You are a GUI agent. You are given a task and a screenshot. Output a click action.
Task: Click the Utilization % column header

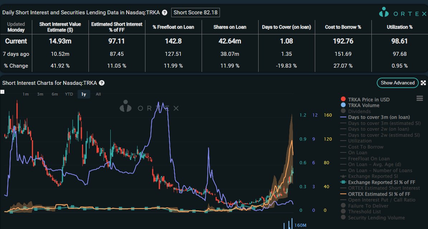400,27
